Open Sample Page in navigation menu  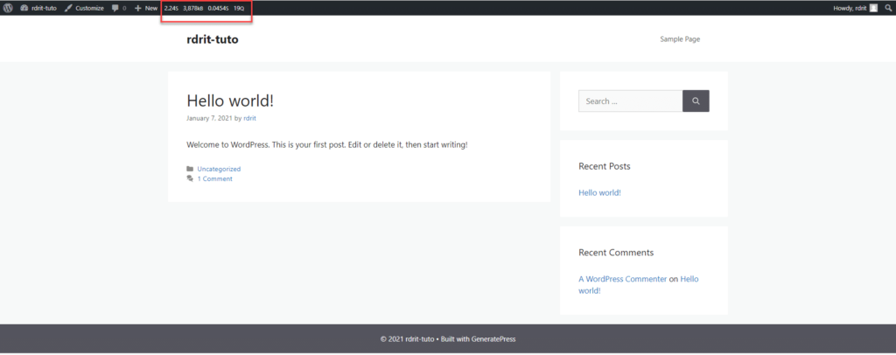pyautogui.click(x=680, y=38)
